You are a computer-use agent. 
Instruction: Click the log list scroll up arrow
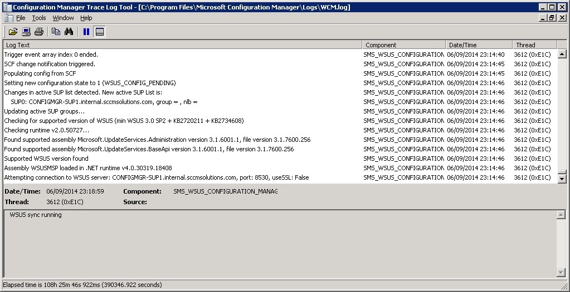point(562,55)
